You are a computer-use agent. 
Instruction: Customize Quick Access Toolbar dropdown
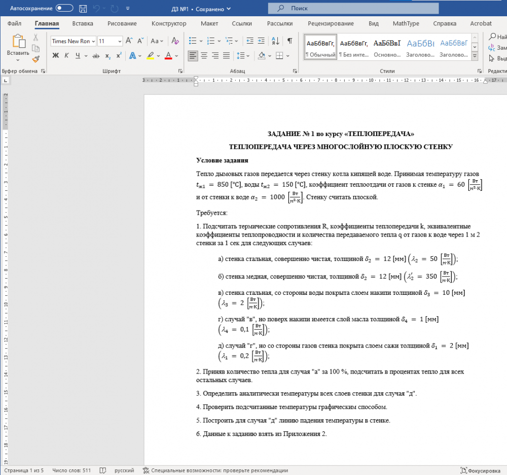[128, 9]
